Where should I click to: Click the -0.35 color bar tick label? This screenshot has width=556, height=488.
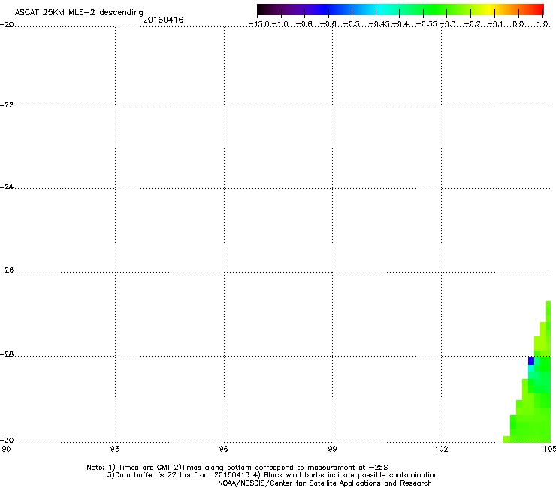427,24
